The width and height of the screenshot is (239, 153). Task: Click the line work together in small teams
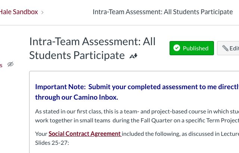point(137,121)
